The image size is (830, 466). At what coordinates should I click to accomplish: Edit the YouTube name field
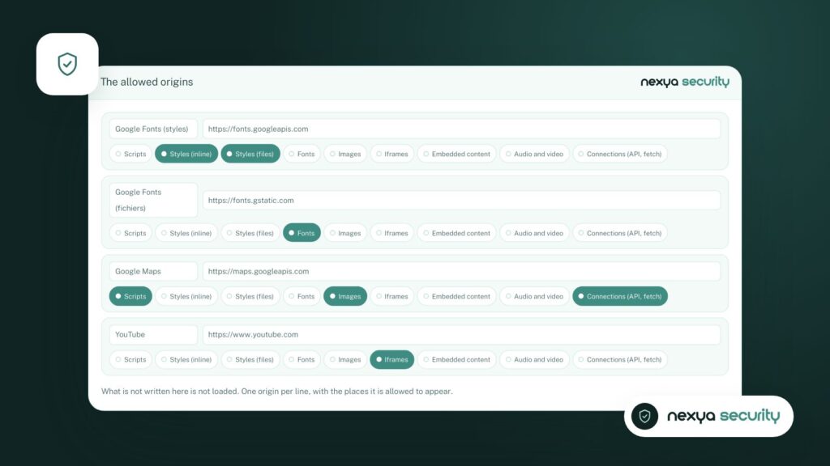click(x=153, y=334)
